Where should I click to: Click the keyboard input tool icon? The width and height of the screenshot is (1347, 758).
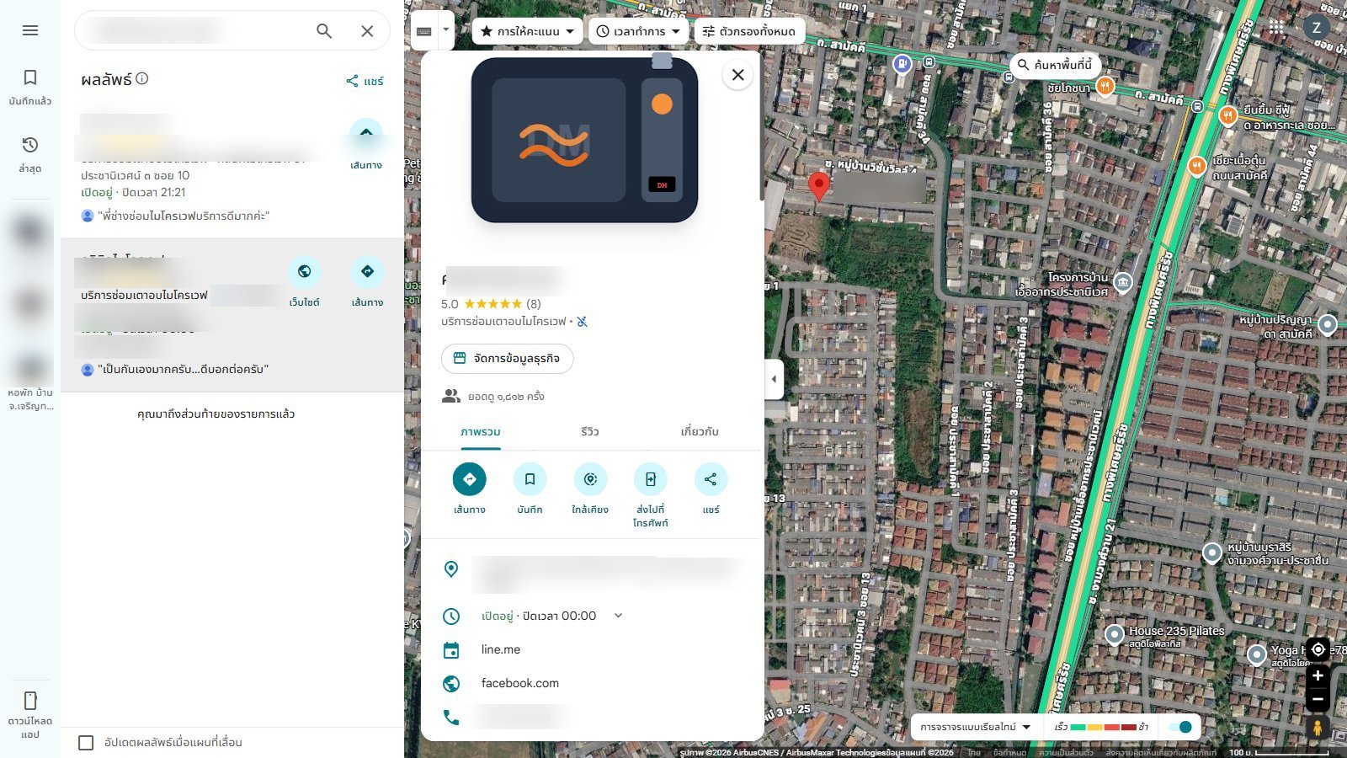pyautogui.click(x=424, y=31)
